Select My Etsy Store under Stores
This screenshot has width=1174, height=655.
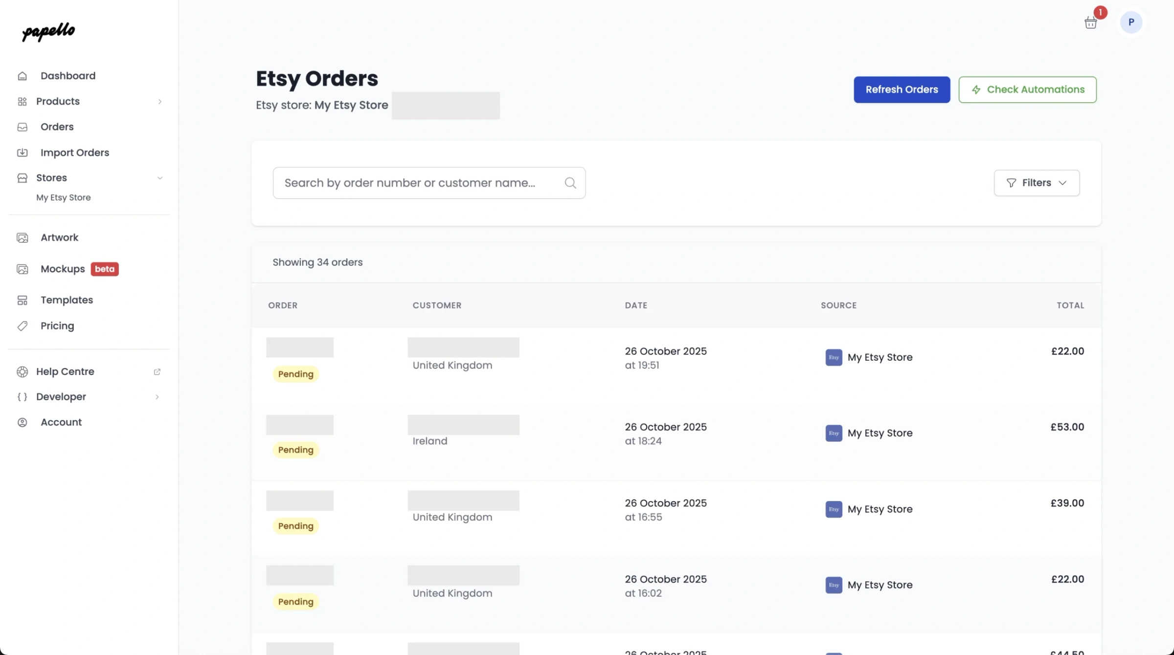pos(63,197)
